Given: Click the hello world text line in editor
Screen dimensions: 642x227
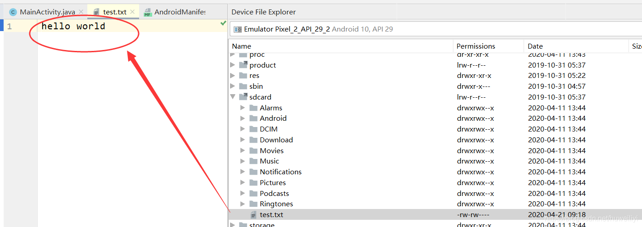Looking at the screenshot, I should 73,26.
